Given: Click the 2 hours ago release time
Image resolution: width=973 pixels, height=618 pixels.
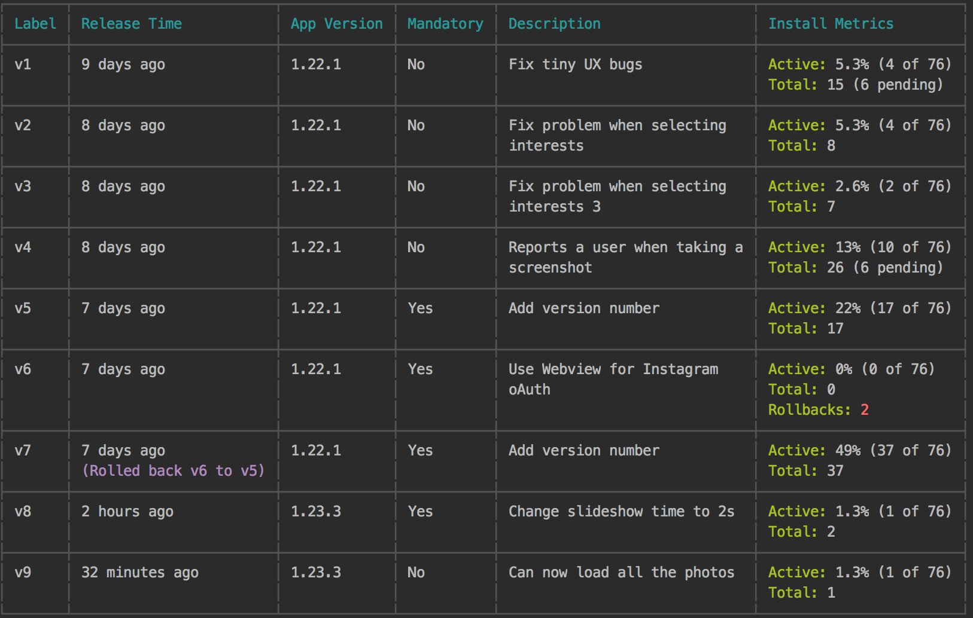Looking at the screenshot, I should (127, 512).
